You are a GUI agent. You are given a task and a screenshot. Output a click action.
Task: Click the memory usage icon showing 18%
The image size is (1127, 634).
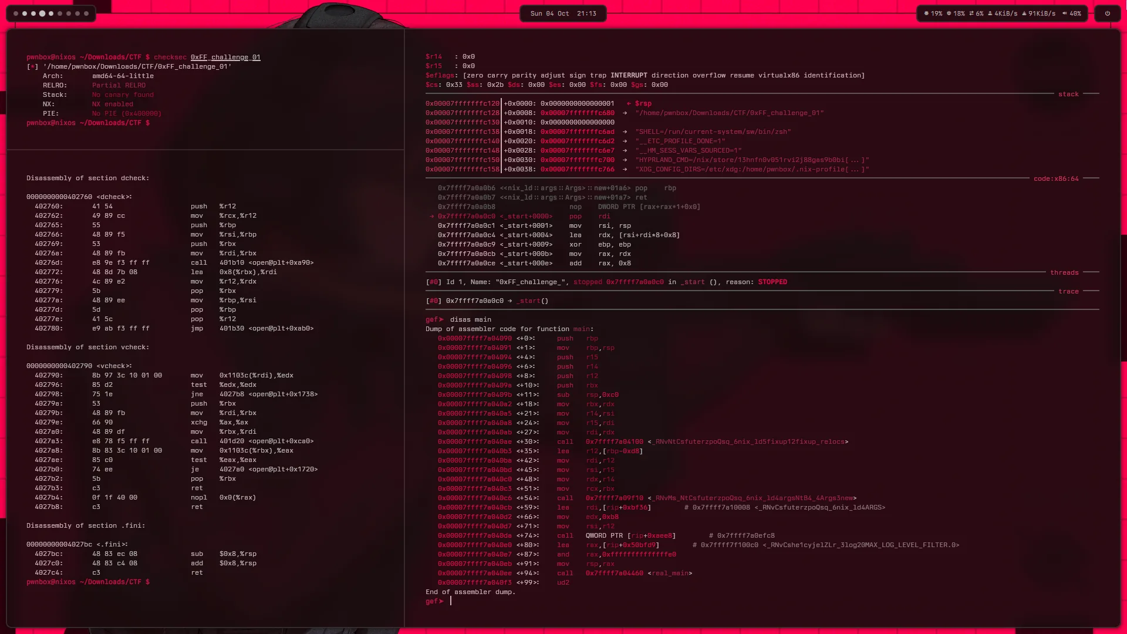pos(949,14)
